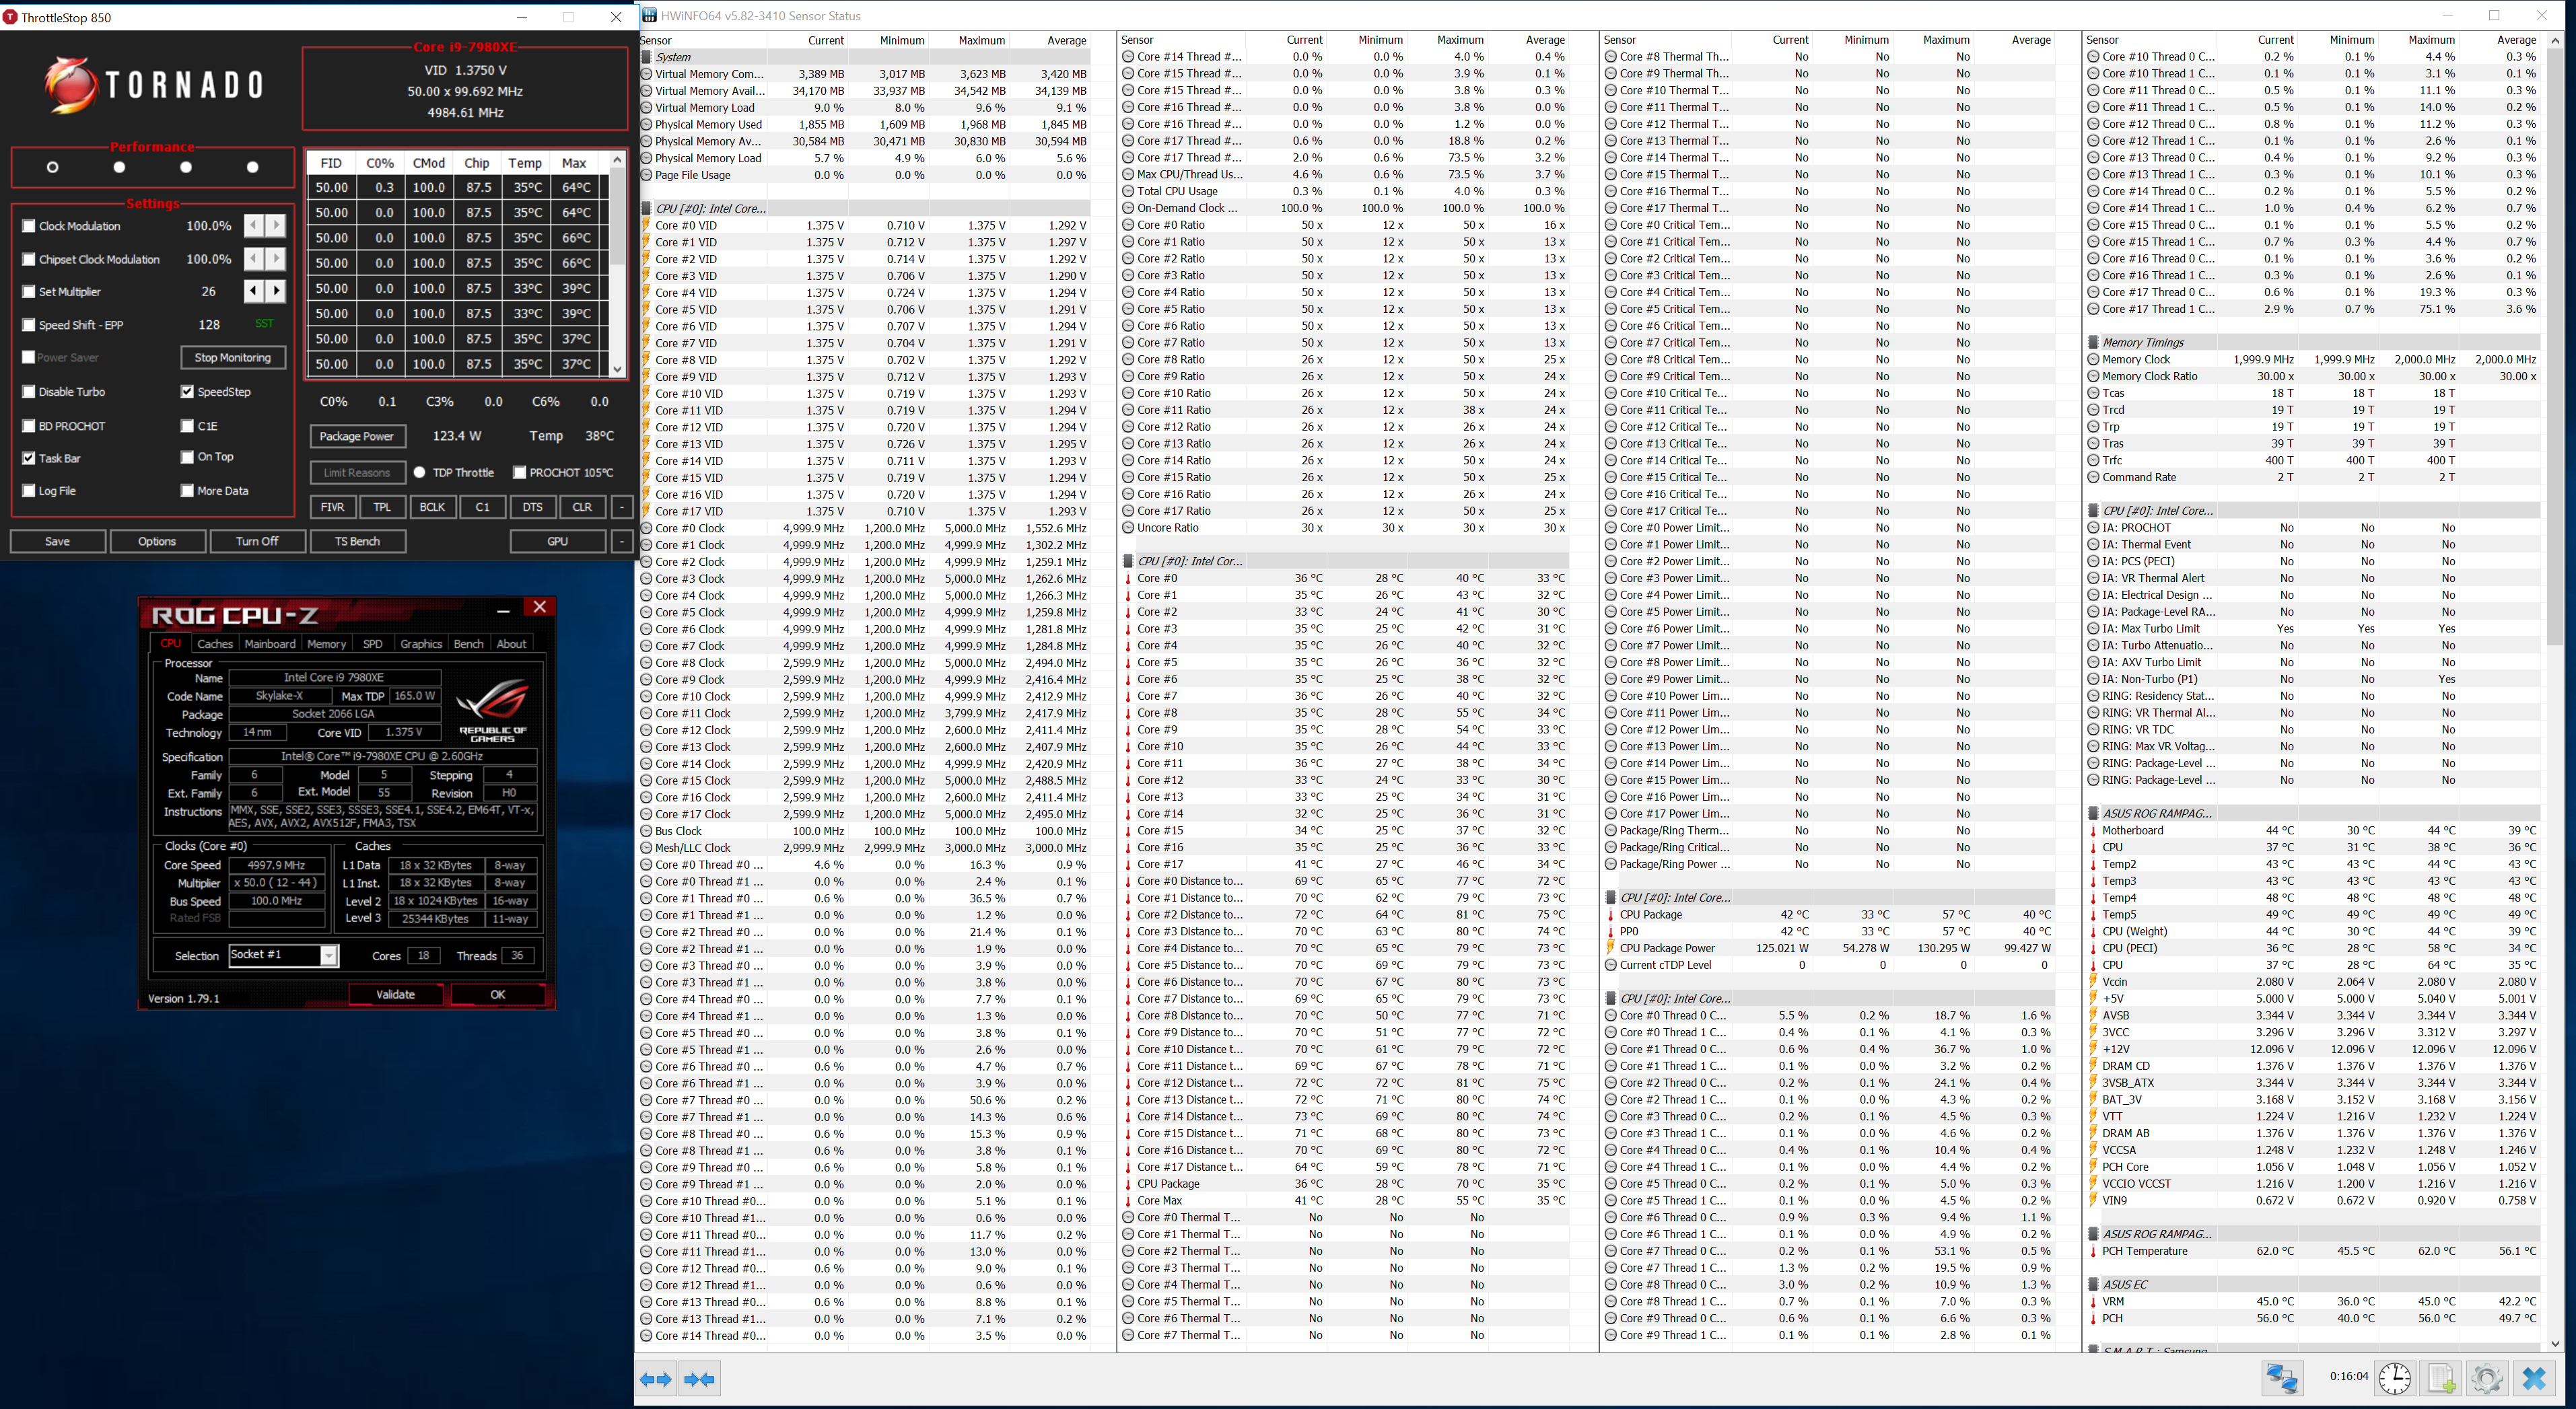Open the Socket #1 selection dropdown
This screenshot has width=2576, height=1409.
328,956
